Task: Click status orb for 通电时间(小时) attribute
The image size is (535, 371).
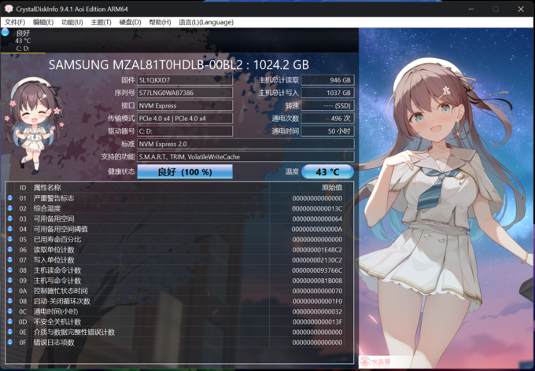Action: coord(10,311)
